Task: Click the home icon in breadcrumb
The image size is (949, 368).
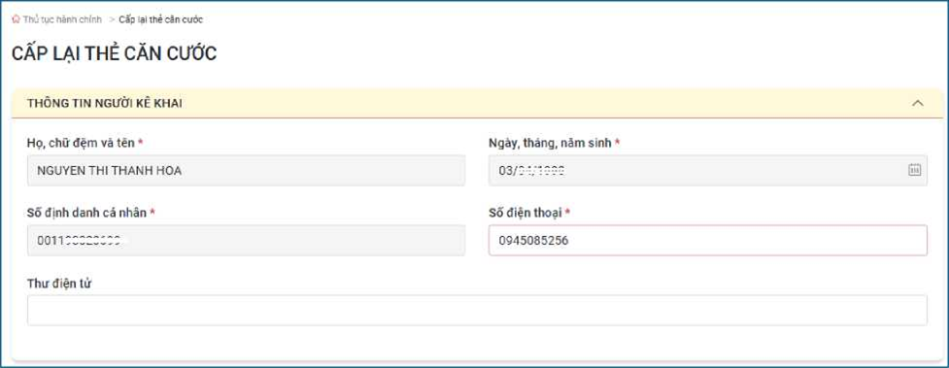Action: pos(16,19)
